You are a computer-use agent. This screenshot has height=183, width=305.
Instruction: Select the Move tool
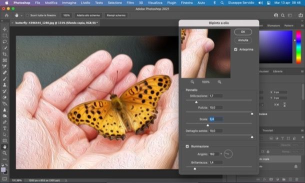coord(4,29)
